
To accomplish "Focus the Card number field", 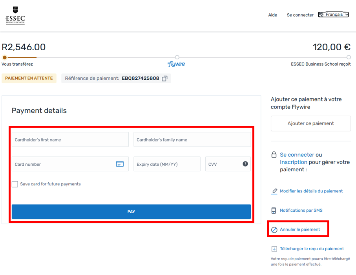I will 70,164.
